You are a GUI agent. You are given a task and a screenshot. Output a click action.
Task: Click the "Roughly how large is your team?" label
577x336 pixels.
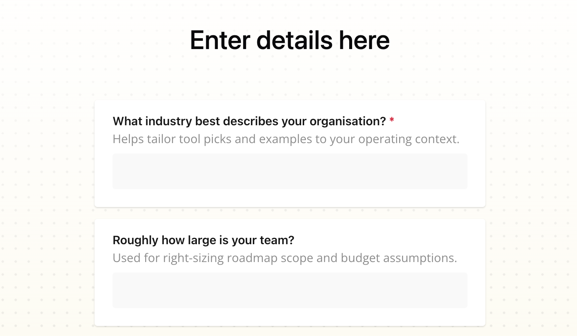(203, 240)
